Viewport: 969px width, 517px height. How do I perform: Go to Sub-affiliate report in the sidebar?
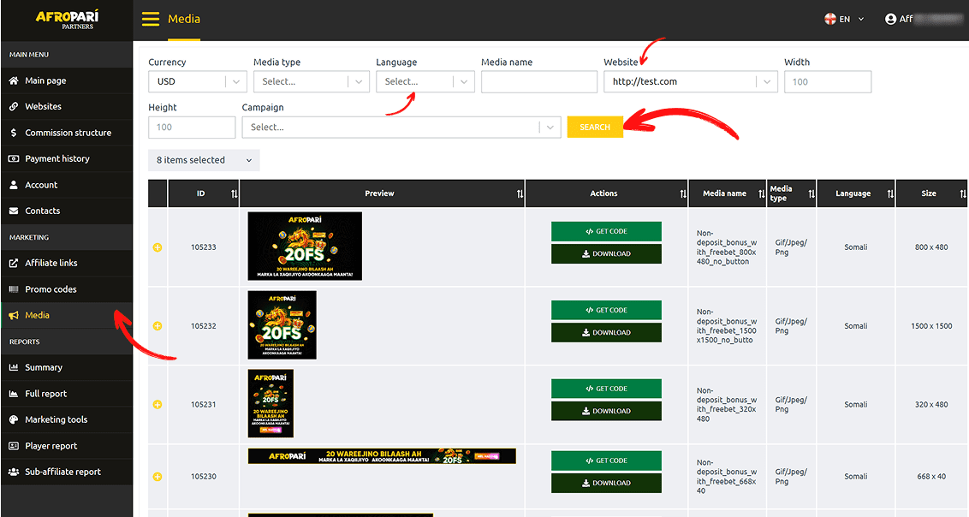tap(62, 472)
